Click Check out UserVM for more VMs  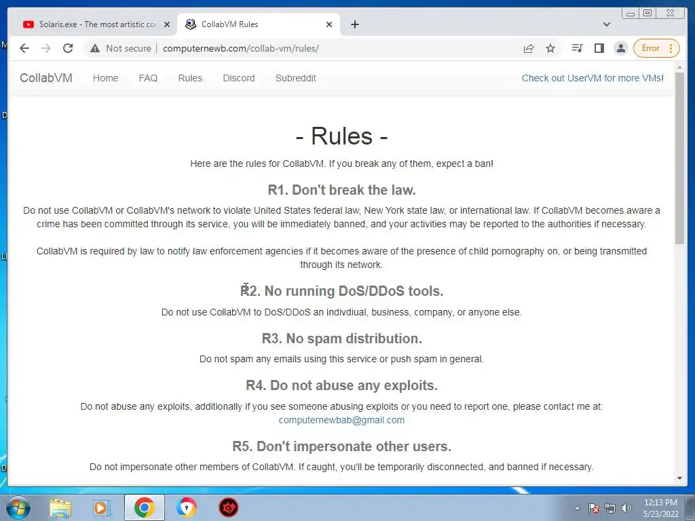tap(593, 78)
